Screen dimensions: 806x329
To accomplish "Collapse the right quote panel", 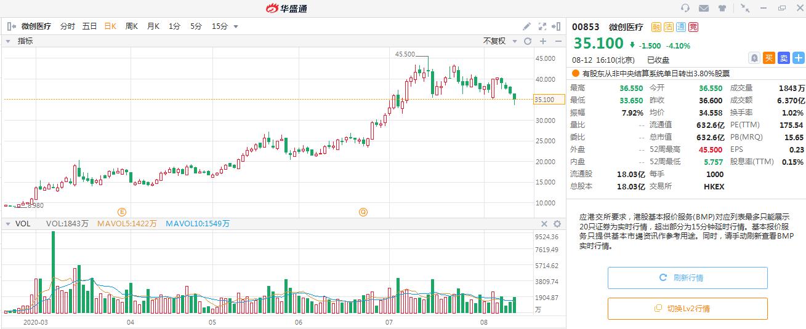I will 557,26.
